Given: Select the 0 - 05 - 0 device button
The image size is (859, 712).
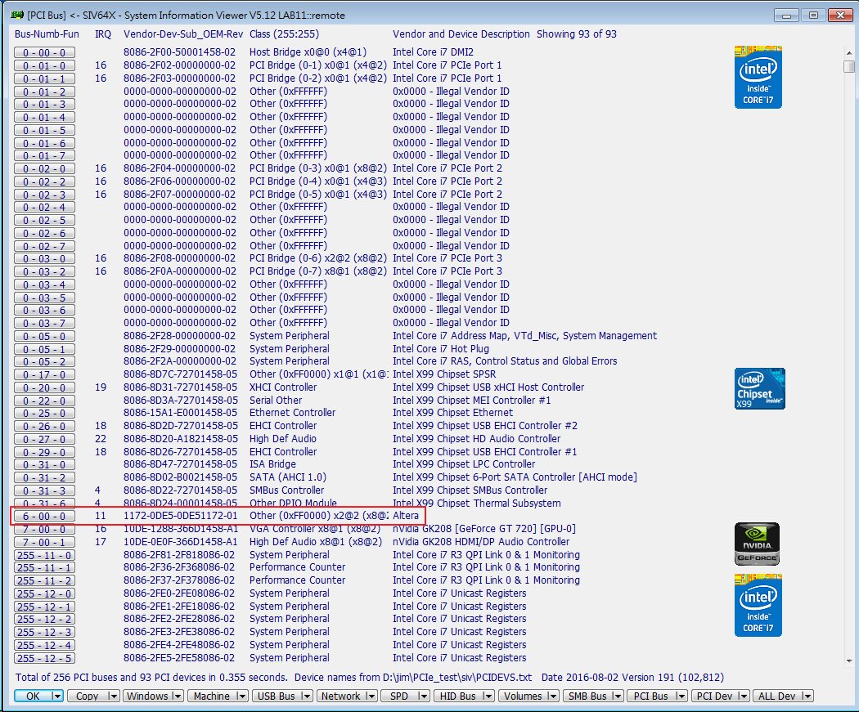Looking at the screenshot, I should point(44,337).
